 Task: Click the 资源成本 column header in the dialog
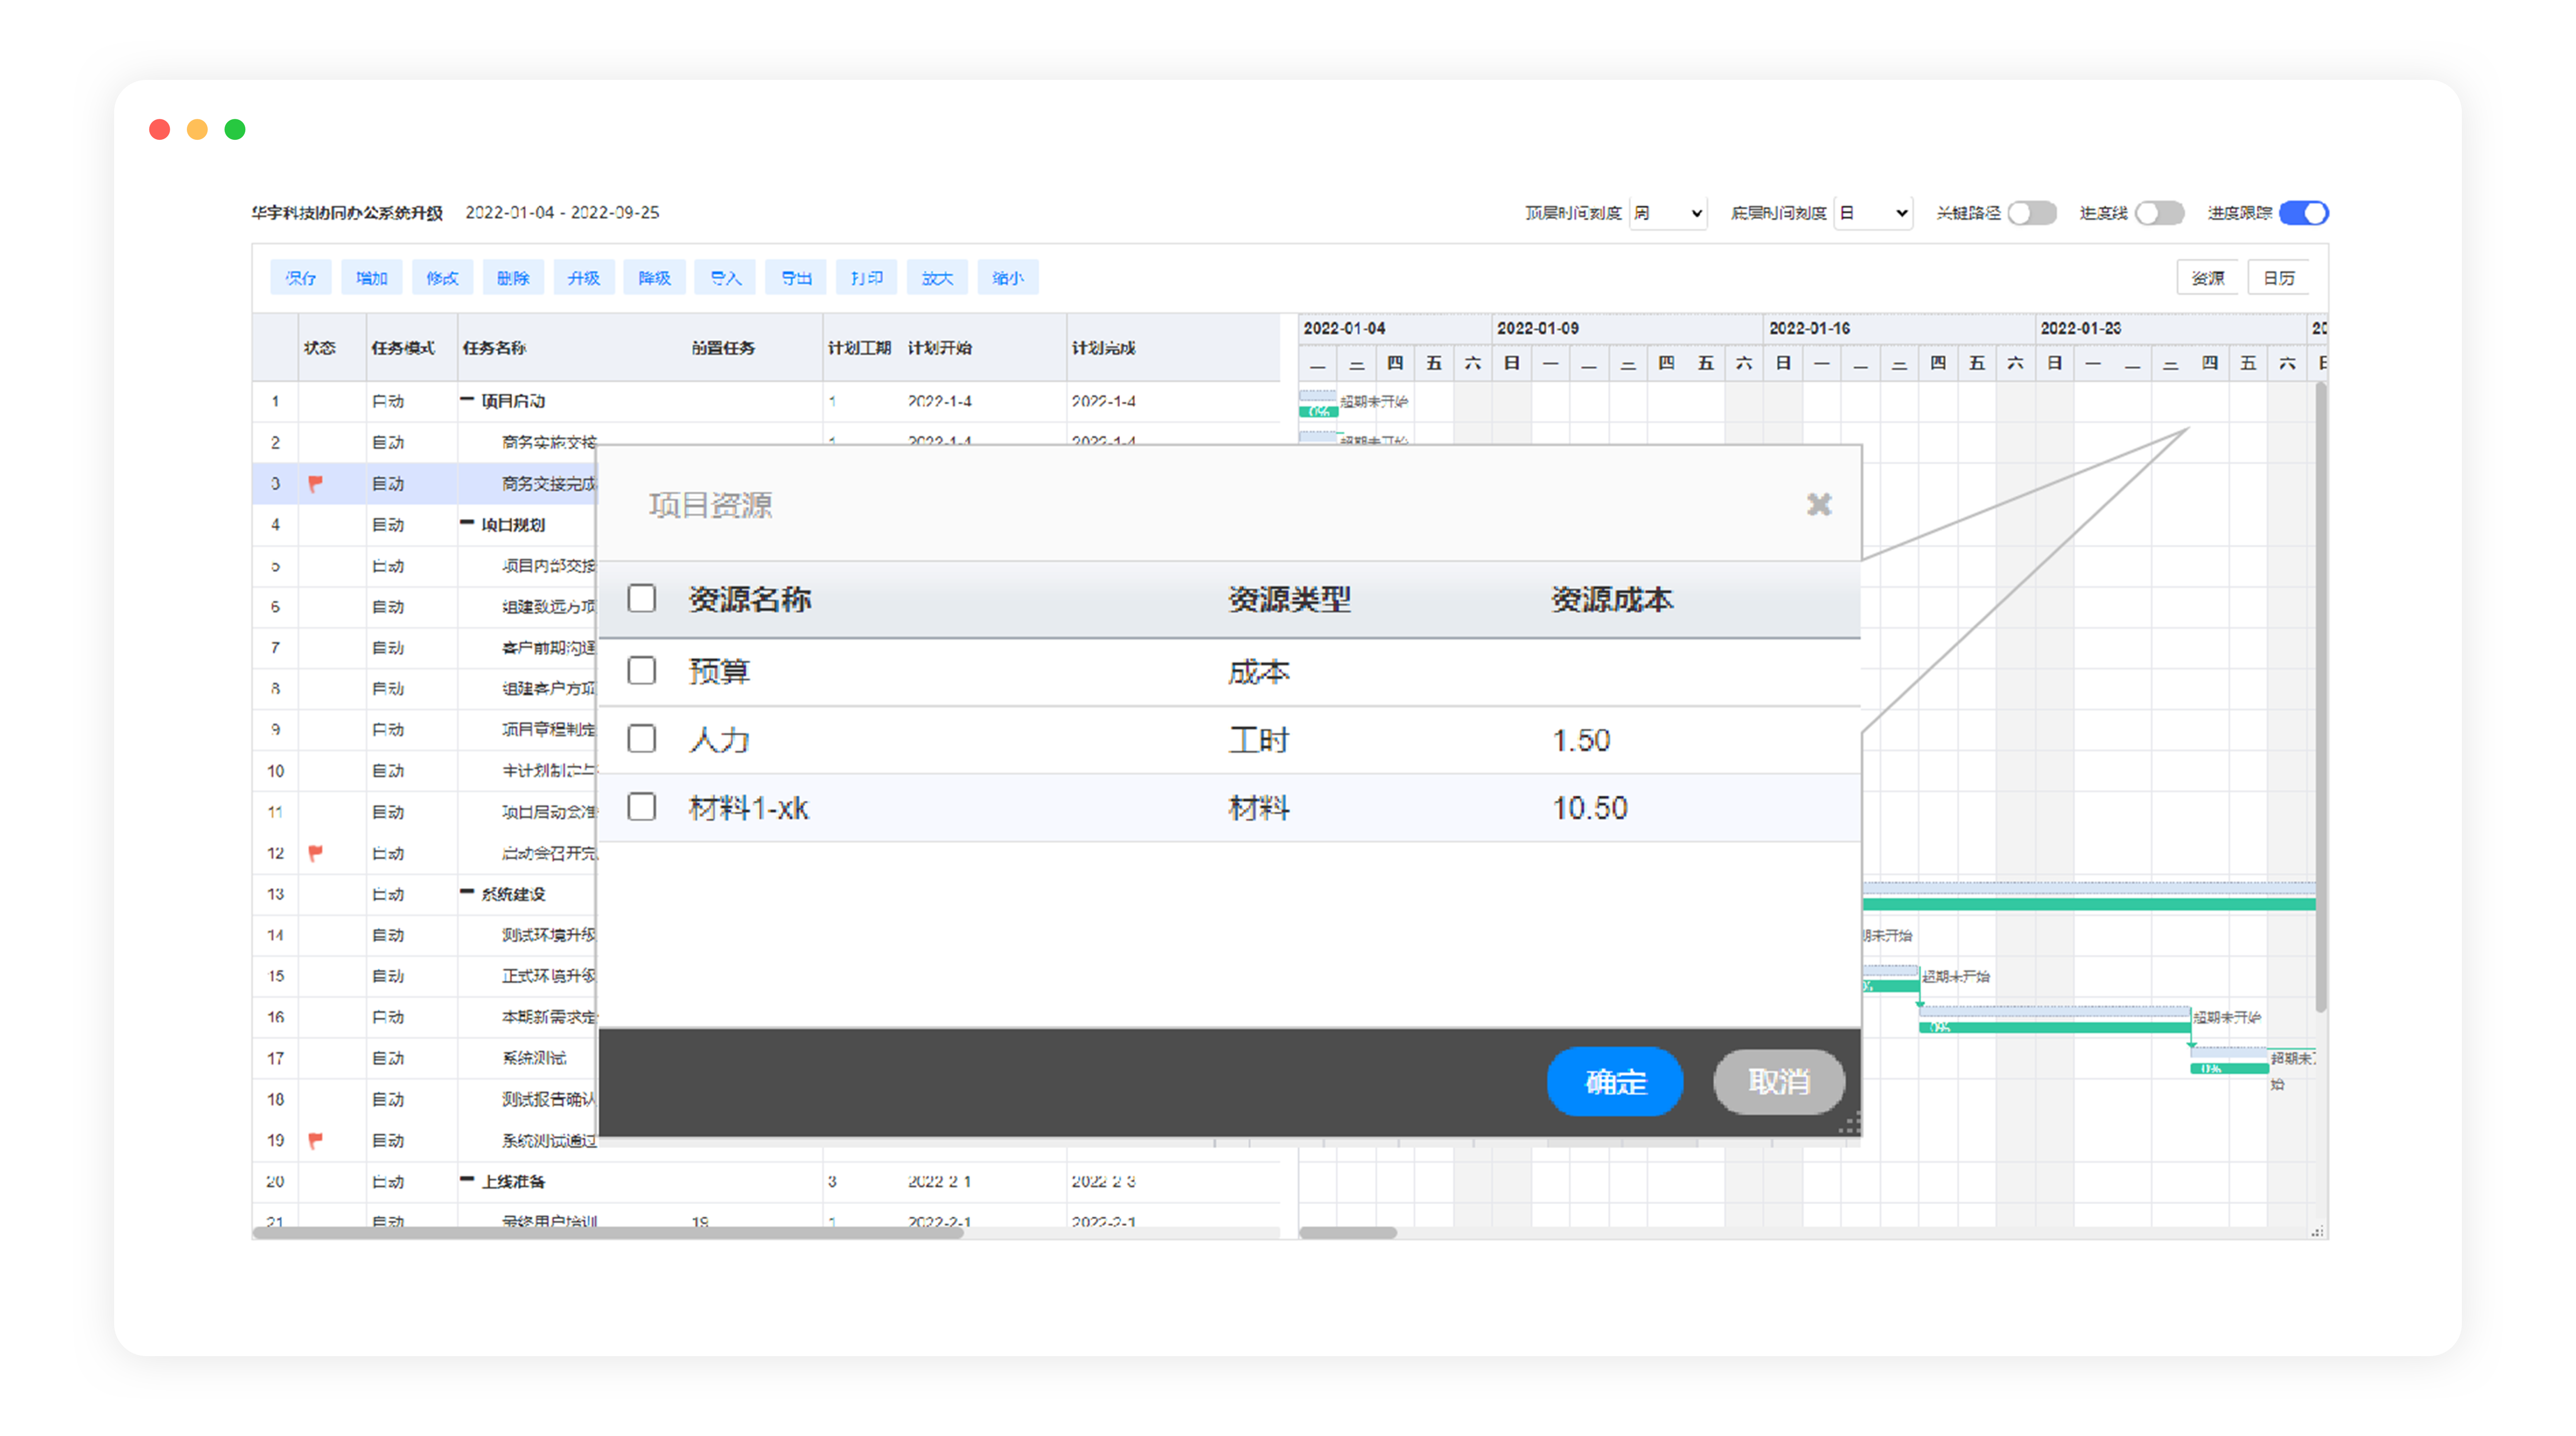point(1612,599)
